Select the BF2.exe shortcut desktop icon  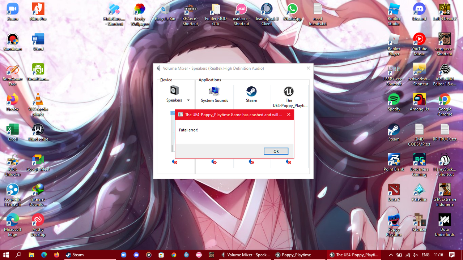[190, 14]
